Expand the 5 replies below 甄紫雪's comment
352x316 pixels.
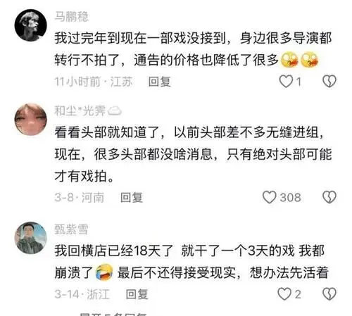[x=113, y=314]
